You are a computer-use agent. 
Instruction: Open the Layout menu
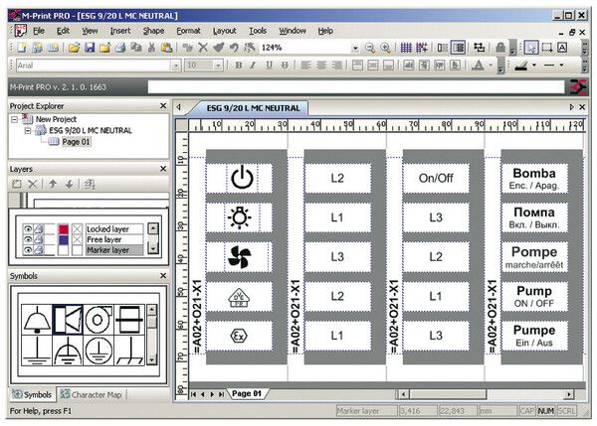pyautogui.click(x=224, y=31)
